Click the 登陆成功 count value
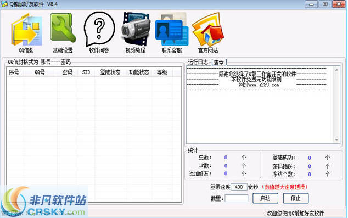The width and height of the screenshot is (348, 218). pos(310,158)
